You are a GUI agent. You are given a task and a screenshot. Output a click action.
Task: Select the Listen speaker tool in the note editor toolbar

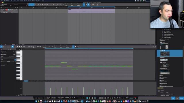pos(24,47)
